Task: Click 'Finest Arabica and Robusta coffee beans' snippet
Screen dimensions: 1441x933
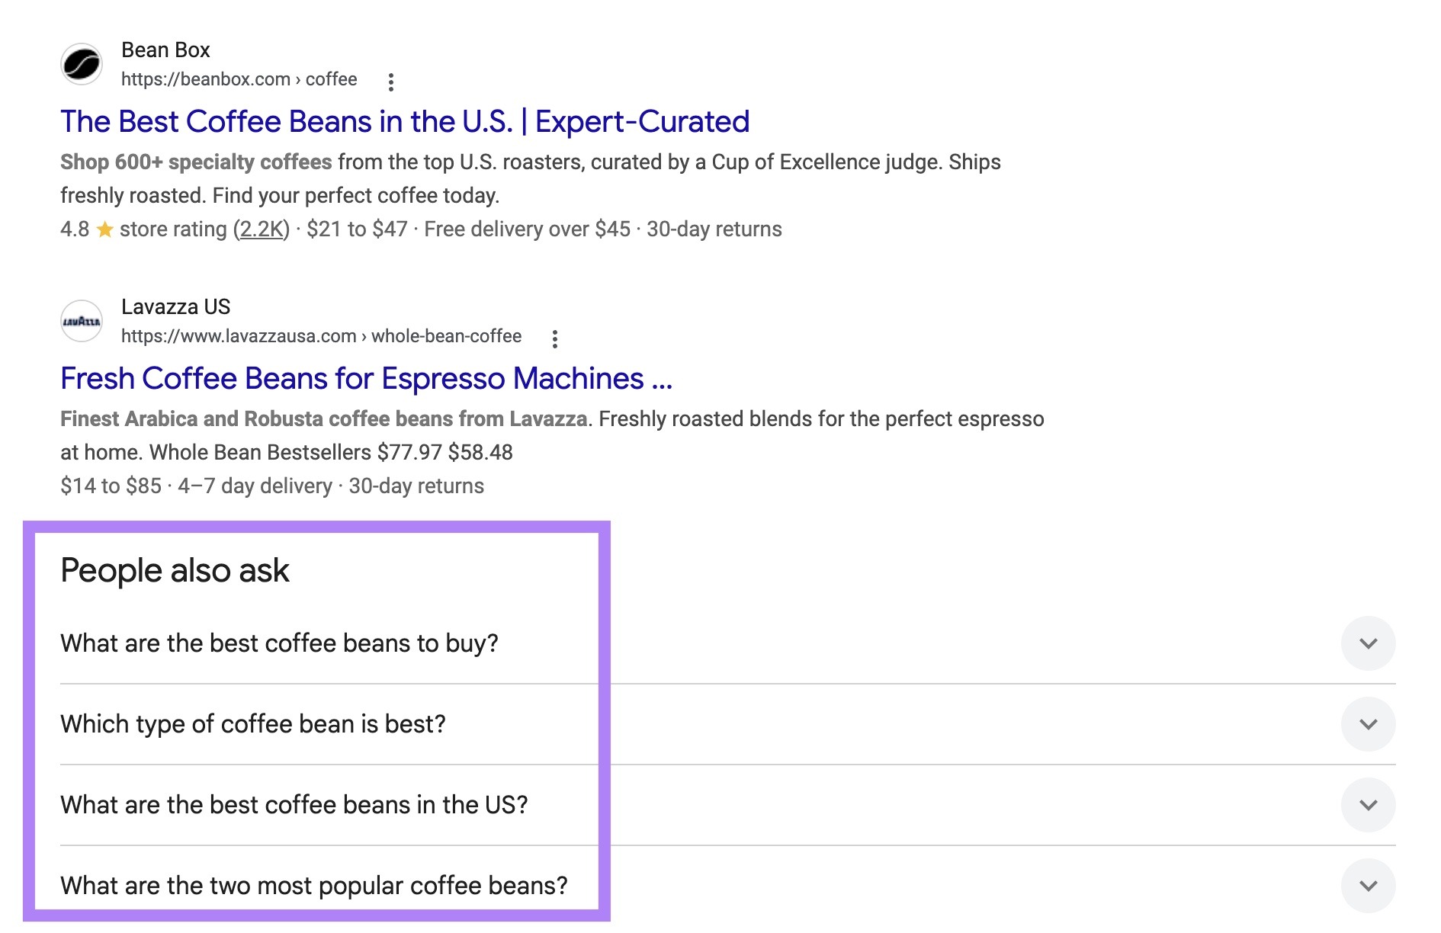Action: point(324,418)
